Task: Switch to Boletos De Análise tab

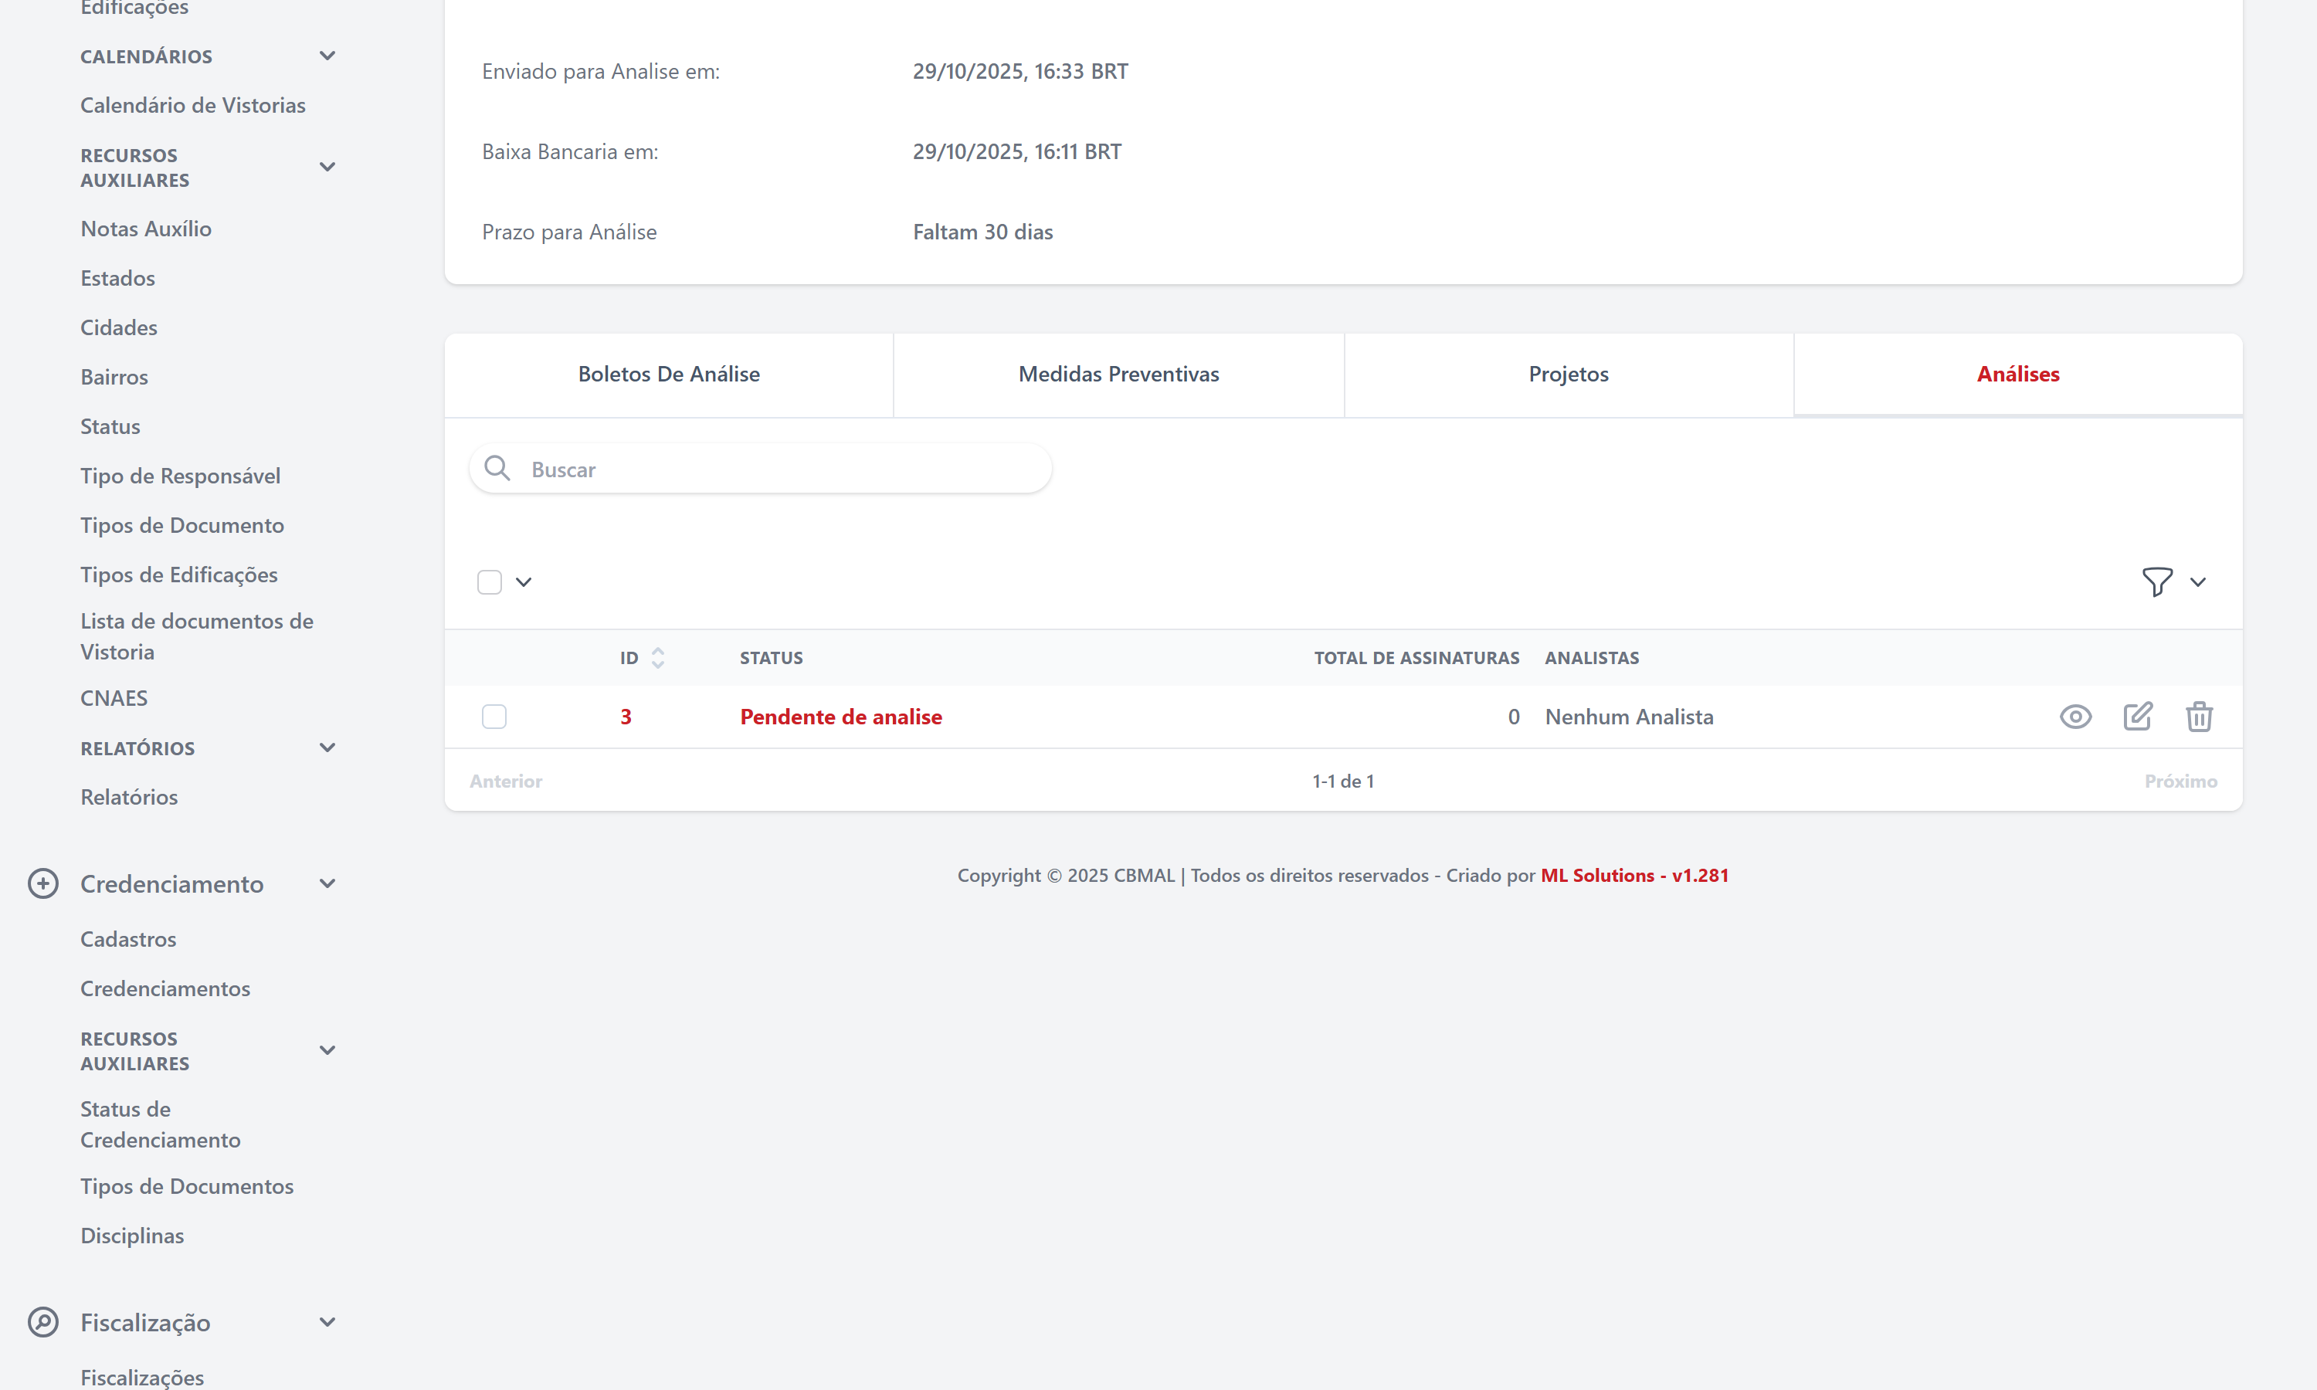Action: click(x=669, y=374)
